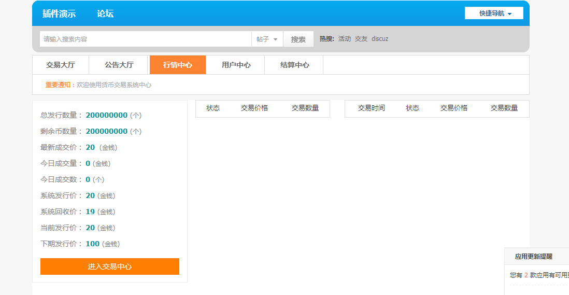Click the 下期发行价 value 100
This screenshot has width=569, height=295.
[93, 244]
